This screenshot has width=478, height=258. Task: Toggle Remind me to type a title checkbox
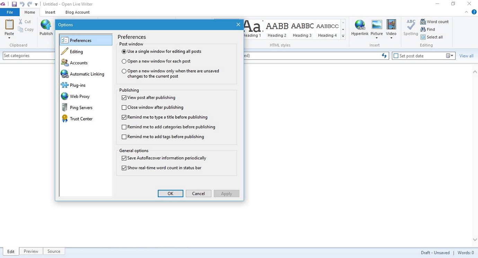124,117
